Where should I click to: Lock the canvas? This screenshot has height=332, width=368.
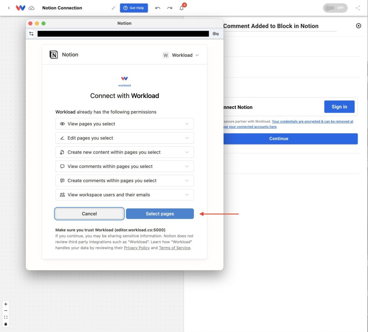(6, 324)
